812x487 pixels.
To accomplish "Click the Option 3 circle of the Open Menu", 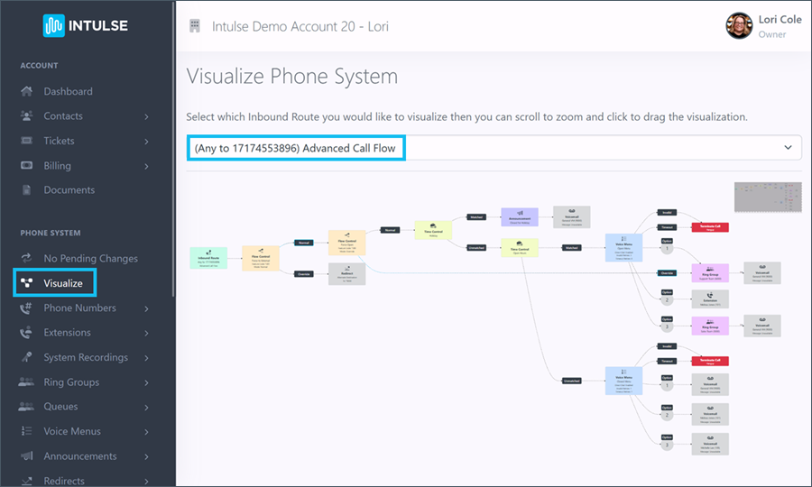I will pyautogui.click(x=667, y=326).
